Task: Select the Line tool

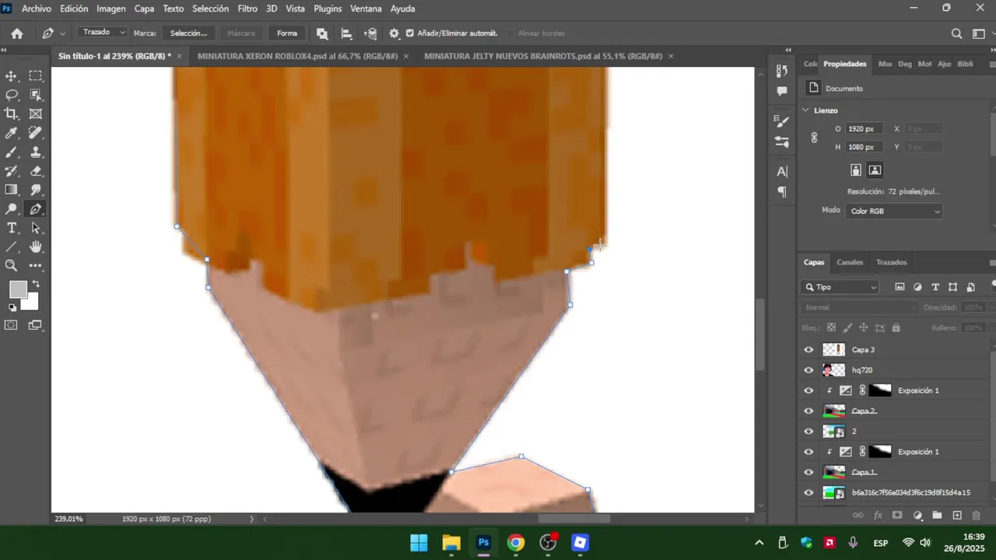Action: [12, 247]
